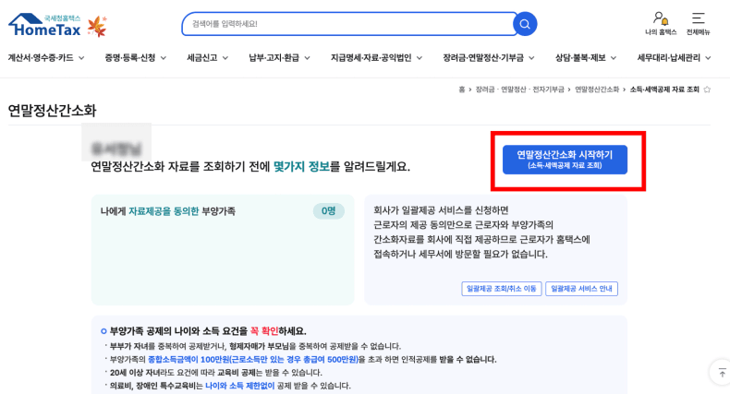Click 일괄제공 조회/취소 이동 button
The image size is (730, 394).
pyautogui.click(x=502, y=289)
